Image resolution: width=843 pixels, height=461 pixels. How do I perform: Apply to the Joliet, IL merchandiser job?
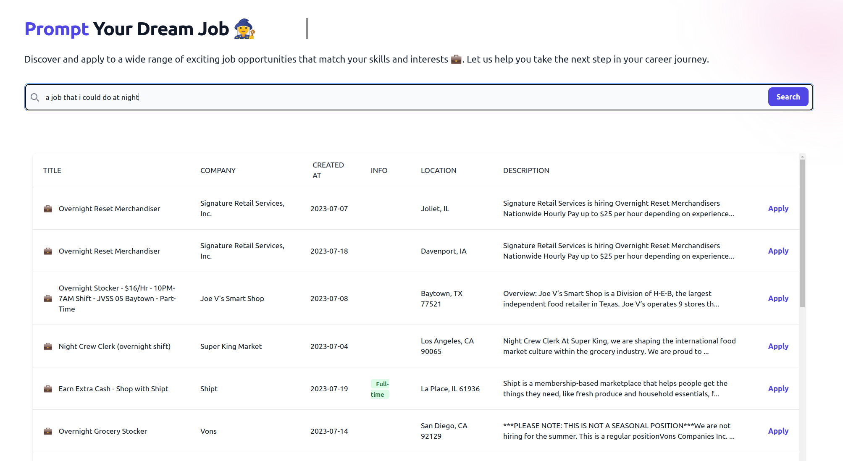coord(778,209)
